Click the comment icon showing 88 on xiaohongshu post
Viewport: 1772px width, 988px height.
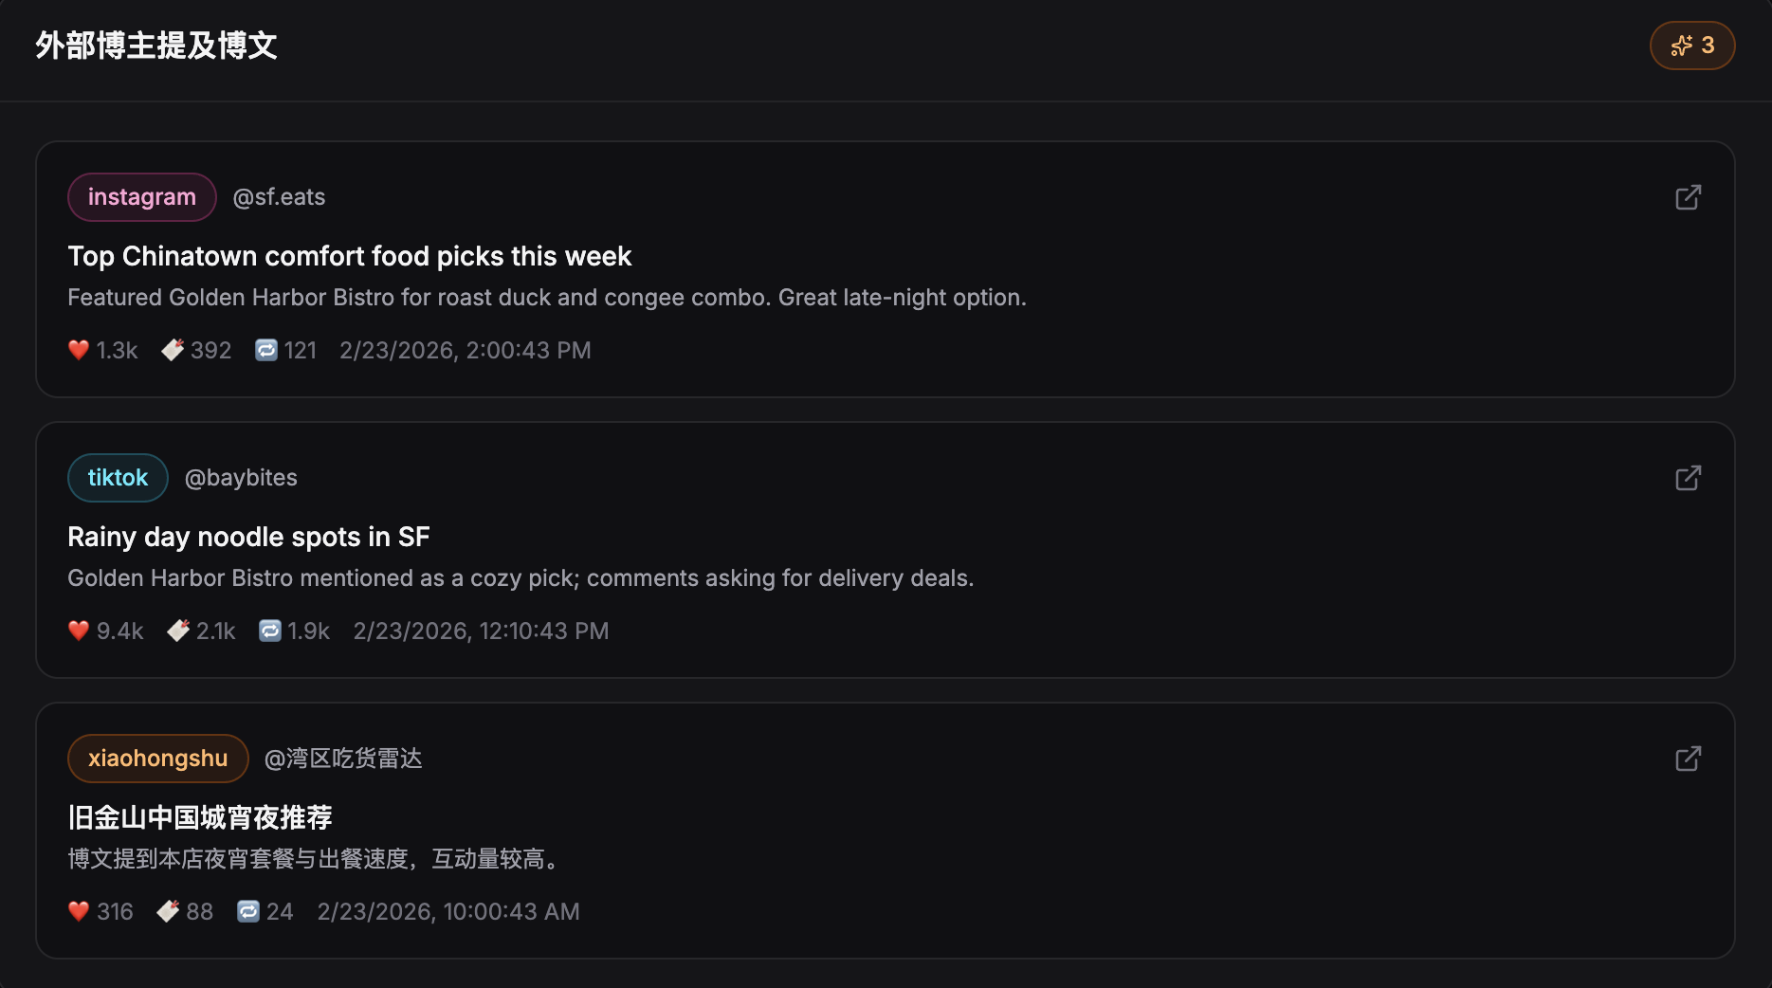pos(169,910)
